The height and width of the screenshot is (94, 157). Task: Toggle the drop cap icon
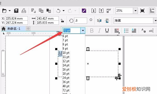pos(134,31)
